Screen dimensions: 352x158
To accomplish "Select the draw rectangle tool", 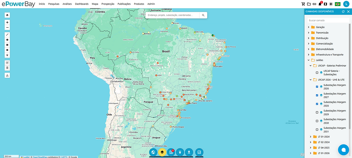I will point(7,45).
